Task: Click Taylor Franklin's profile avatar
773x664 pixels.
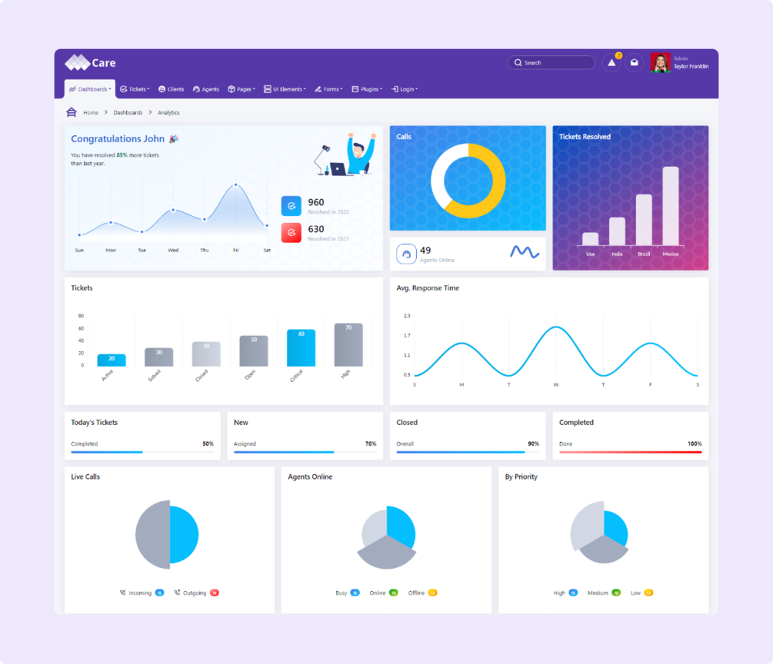Action: click(x=660, y=62)
